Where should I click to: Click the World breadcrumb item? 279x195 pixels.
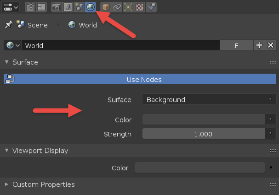tap(83, 25)
